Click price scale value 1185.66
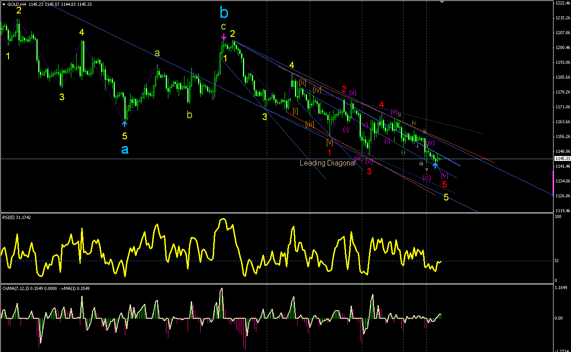571x352 pixels. 562,77
